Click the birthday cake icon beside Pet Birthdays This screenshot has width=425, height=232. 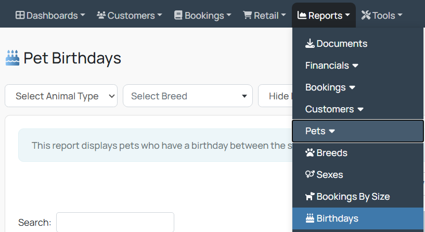coord(12,58)
